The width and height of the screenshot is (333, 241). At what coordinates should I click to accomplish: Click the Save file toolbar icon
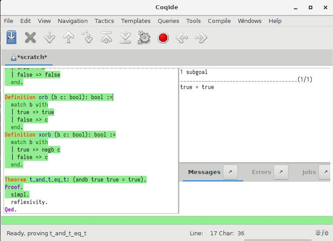click(11, 37)
